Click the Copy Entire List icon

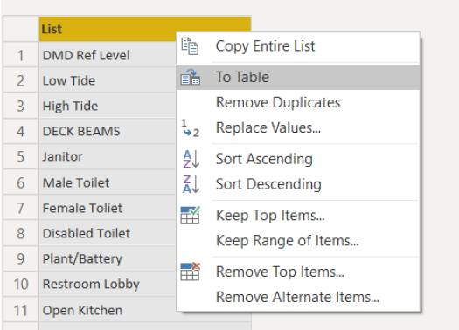tap(190, 46)
